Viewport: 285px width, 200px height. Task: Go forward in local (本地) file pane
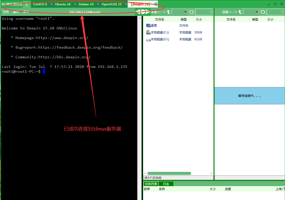pos(164,12)
